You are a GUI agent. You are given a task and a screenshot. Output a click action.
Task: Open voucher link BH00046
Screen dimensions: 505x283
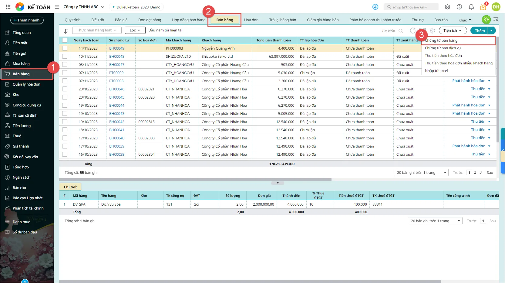117,89
